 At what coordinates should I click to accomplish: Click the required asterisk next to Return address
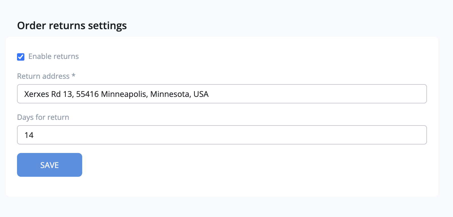[x=73, y=76]
